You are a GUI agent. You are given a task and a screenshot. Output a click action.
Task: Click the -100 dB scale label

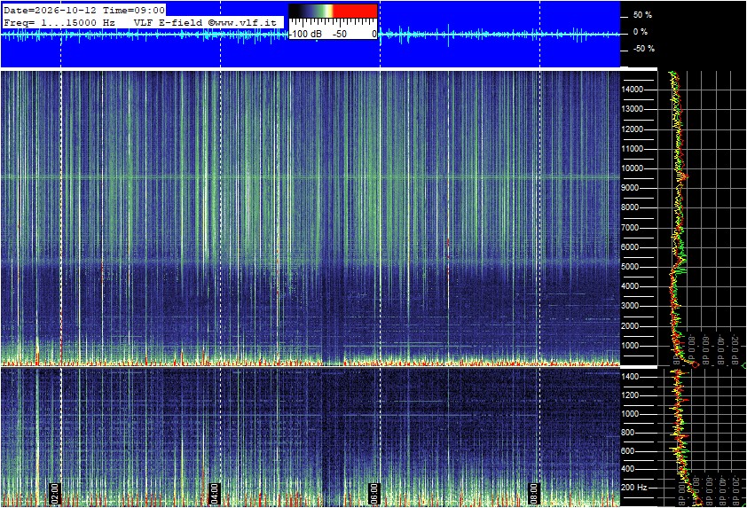click(x=305, y=34)
